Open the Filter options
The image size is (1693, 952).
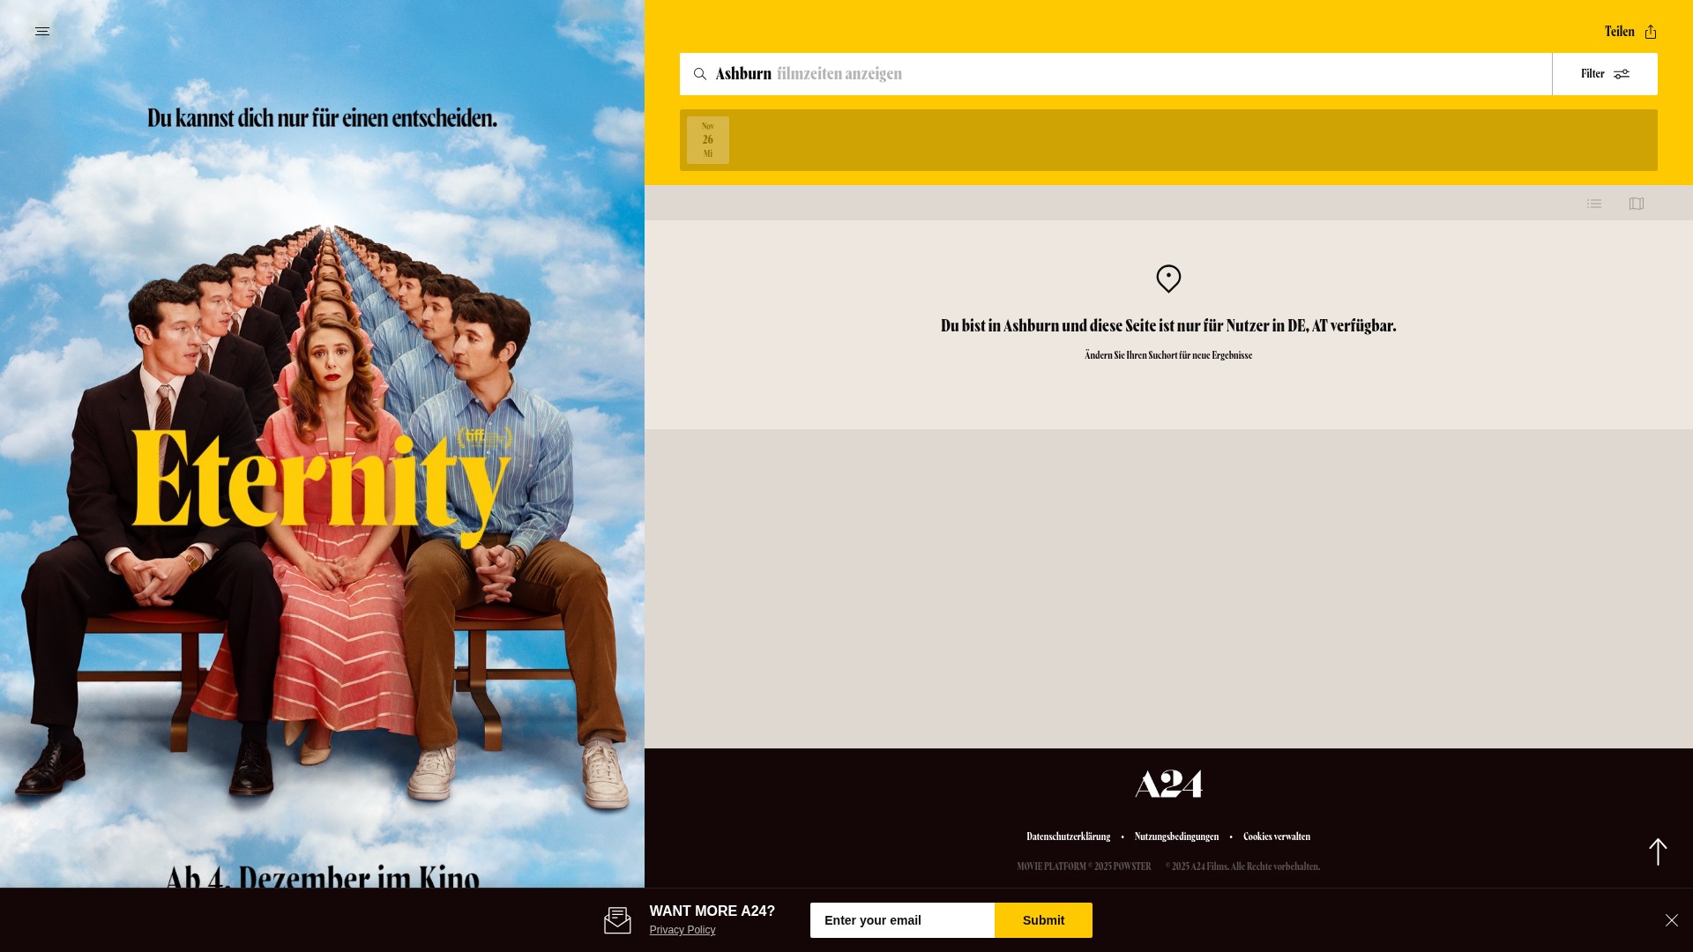(x=1605, y=74)
